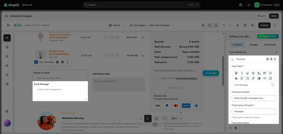Delete the Cart Attribute element on canvas
Viewport: 283px width, 134px height.
62,62
